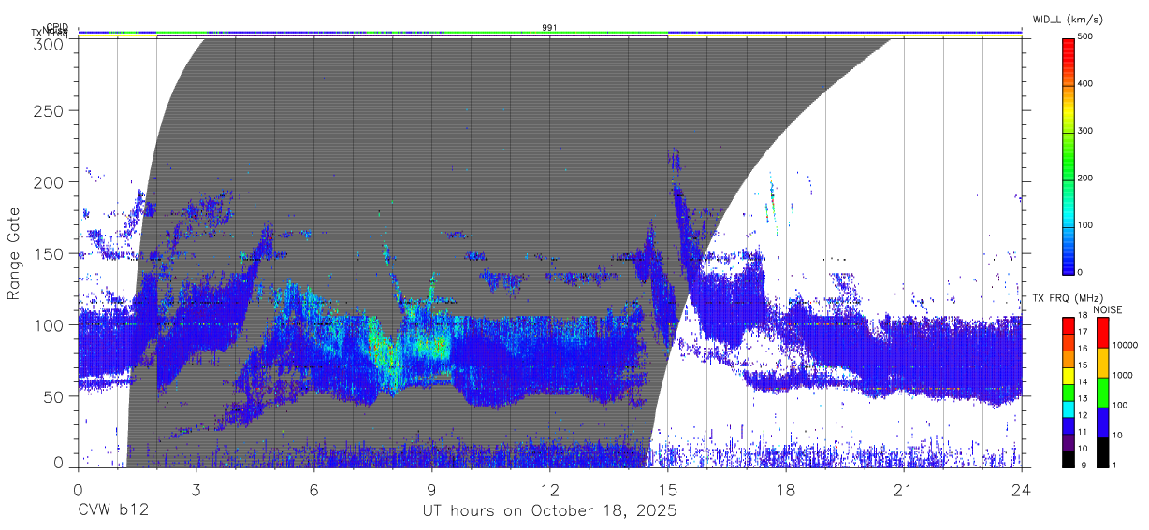Click the 'Range Gate' y-axis title
1149x530 pixels.
pos(14,252)
